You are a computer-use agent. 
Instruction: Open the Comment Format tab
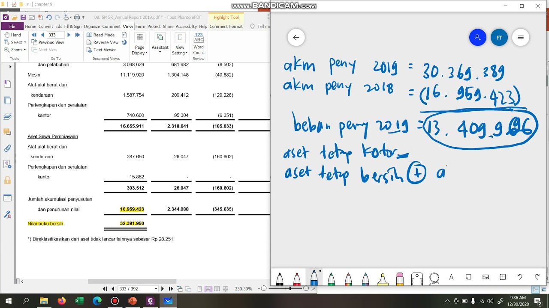[x=226, y=27]
